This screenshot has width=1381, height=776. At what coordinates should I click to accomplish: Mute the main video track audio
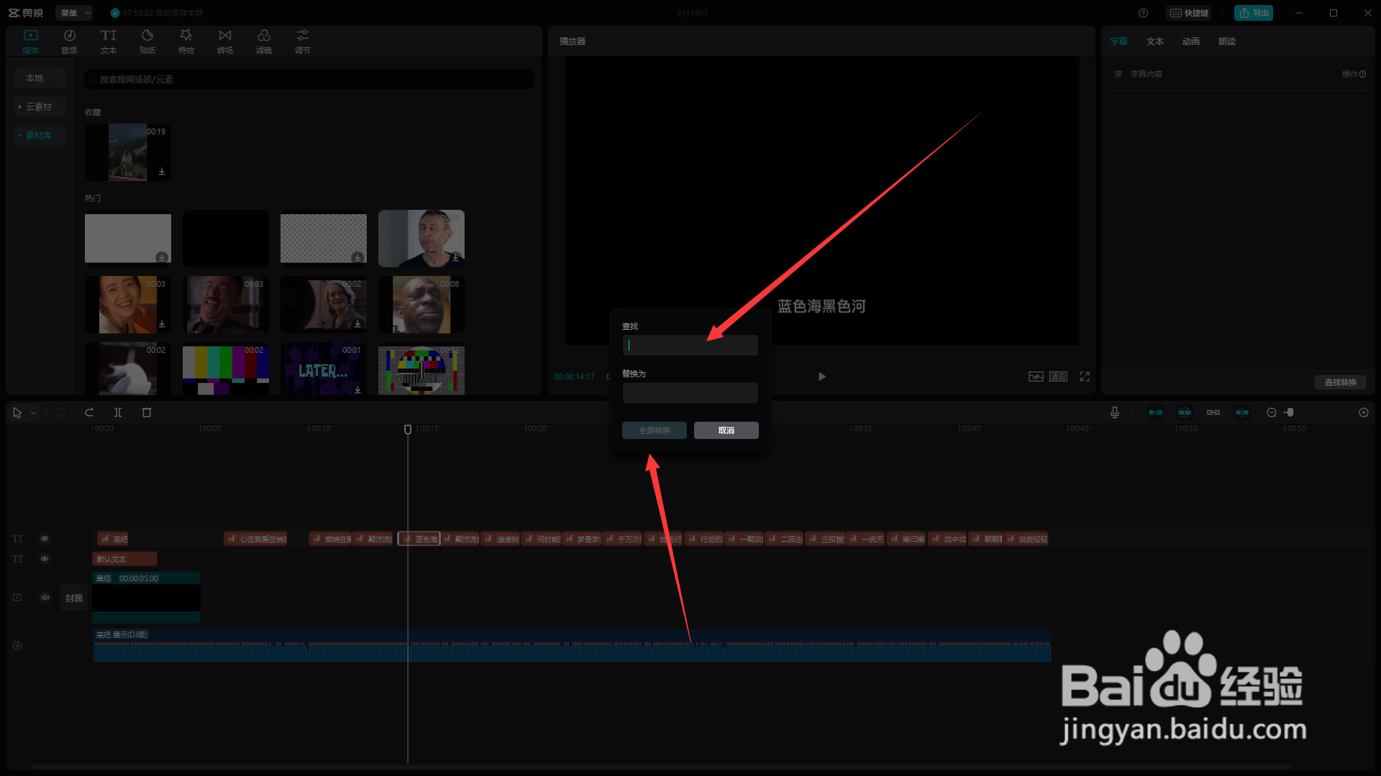(x=45, y=597)
